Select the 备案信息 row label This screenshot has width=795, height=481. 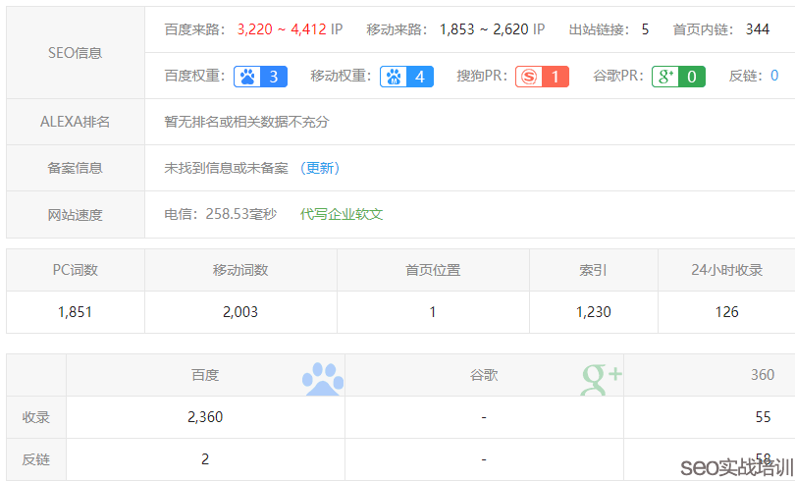[x=75, y=168]
